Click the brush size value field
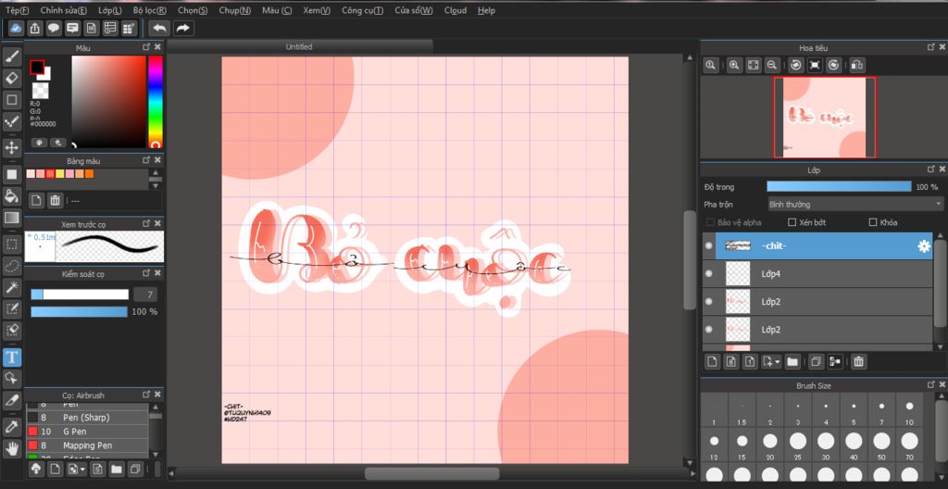This screenshot has height=489, width=948. [145, 295]
